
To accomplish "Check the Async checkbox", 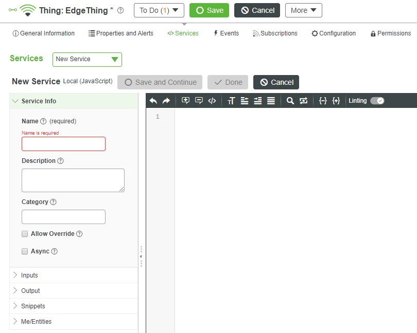I will pos(25,251).
